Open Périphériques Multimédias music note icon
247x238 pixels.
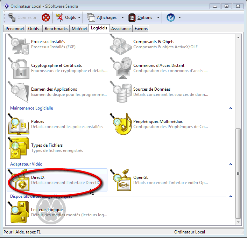point(121,124)
